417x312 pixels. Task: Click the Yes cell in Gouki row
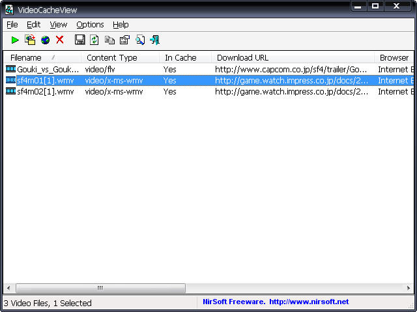tap(169, 69)
